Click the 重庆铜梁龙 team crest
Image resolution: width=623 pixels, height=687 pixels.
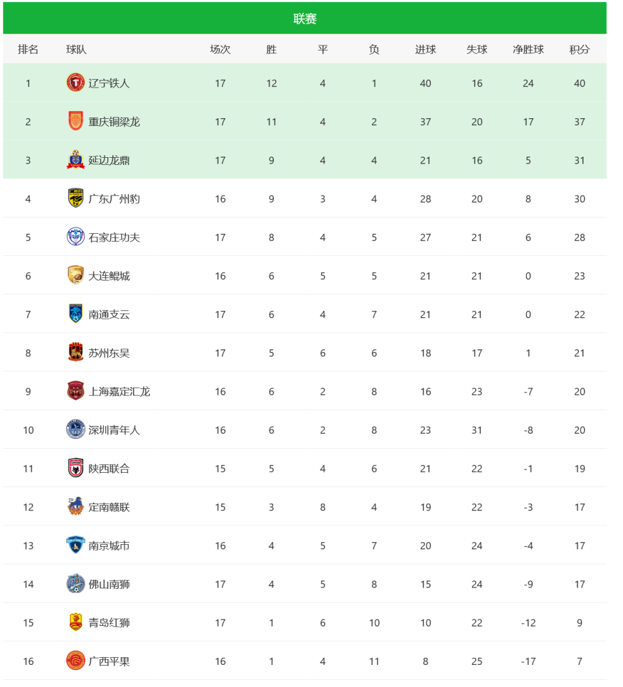click(x=75, y=121)
